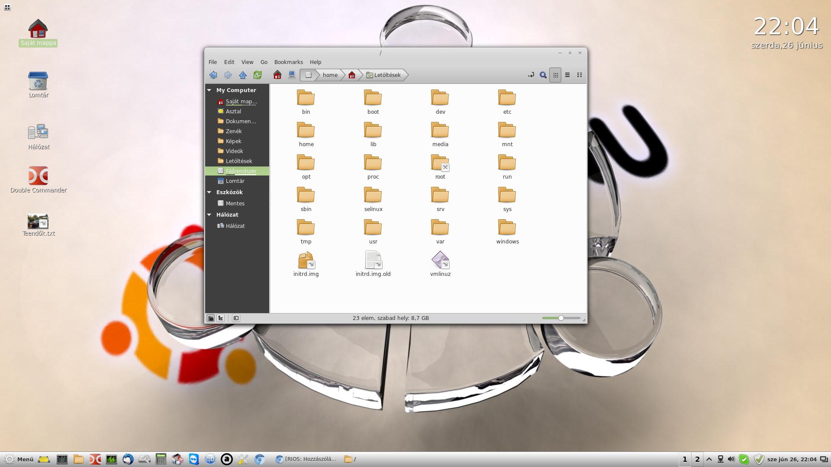Open the Help menu
Screen dimensions: 831x467
click(x=316, y=62)
